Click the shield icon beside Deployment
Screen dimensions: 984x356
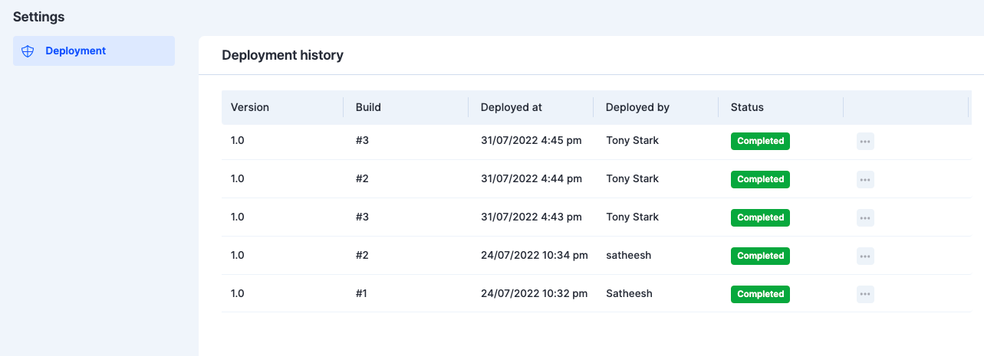click(x=28, y=51)
